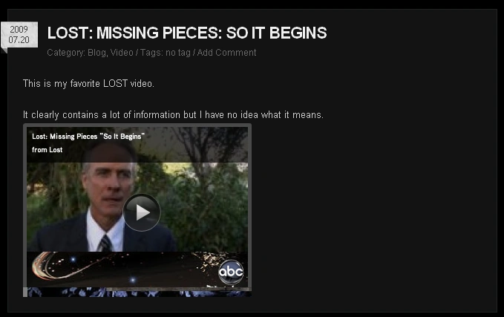Click the 'Tags:' label

(152, 53)
